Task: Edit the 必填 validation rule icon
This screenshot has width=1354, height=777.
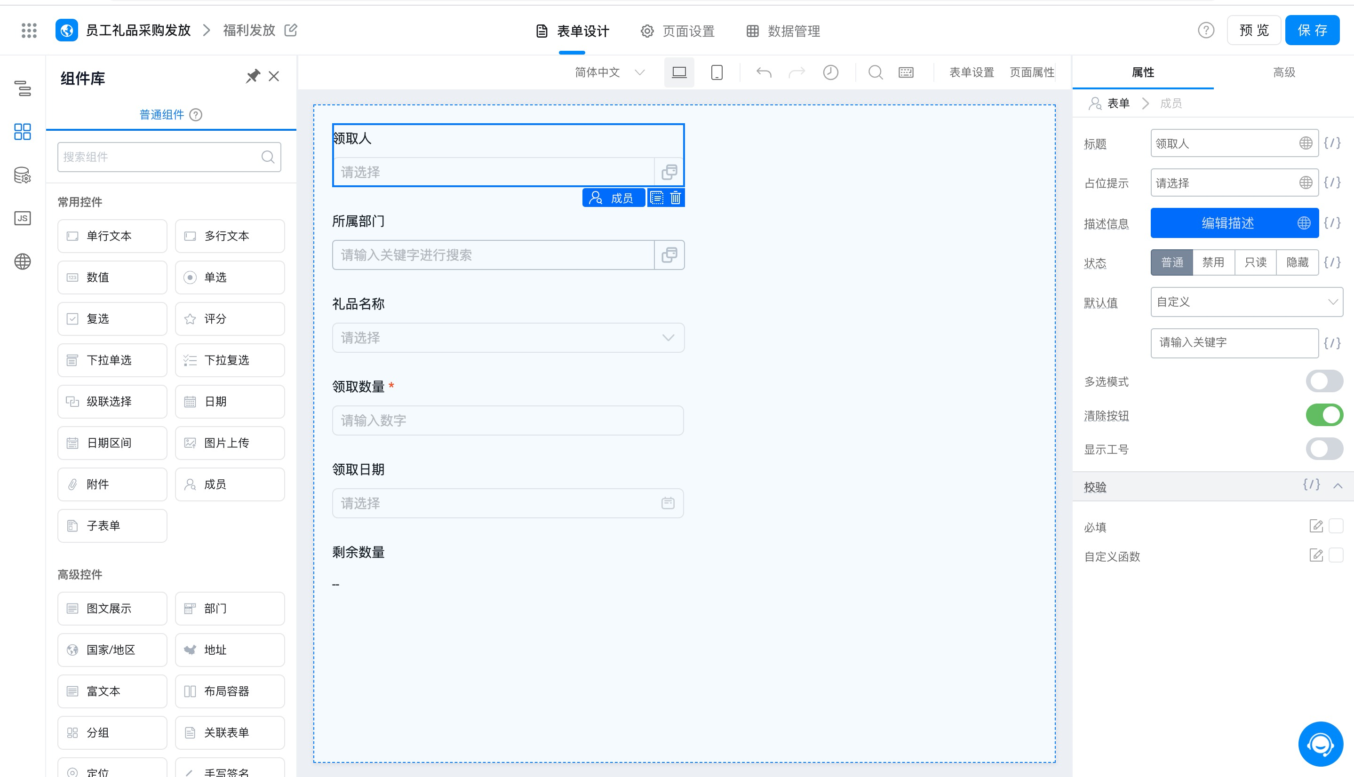Action: pos(1316,526)
